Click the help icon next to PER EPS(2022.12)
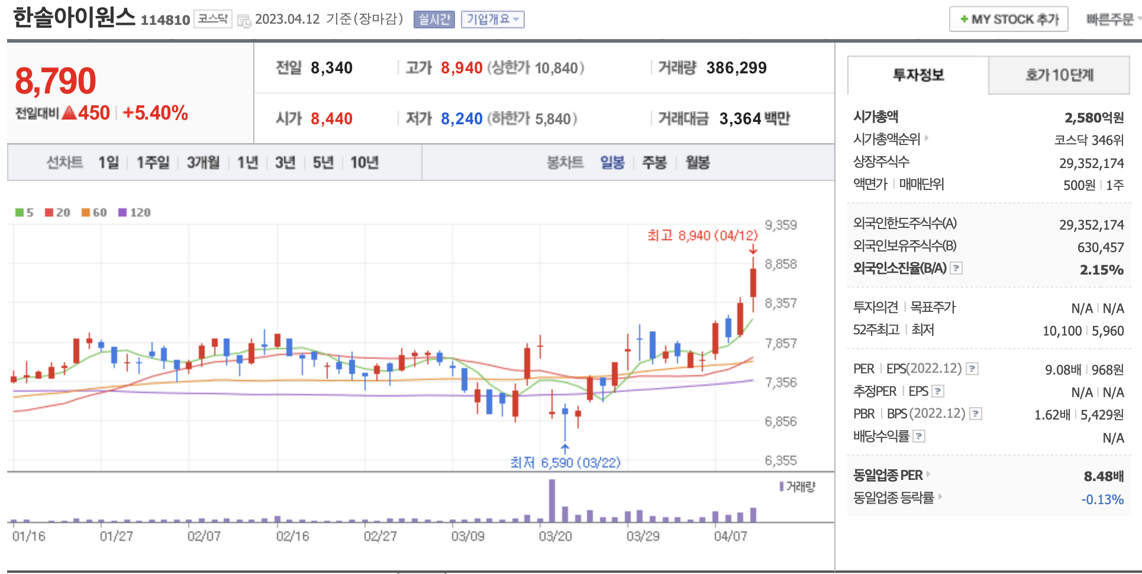 click(x=972, y=369)
